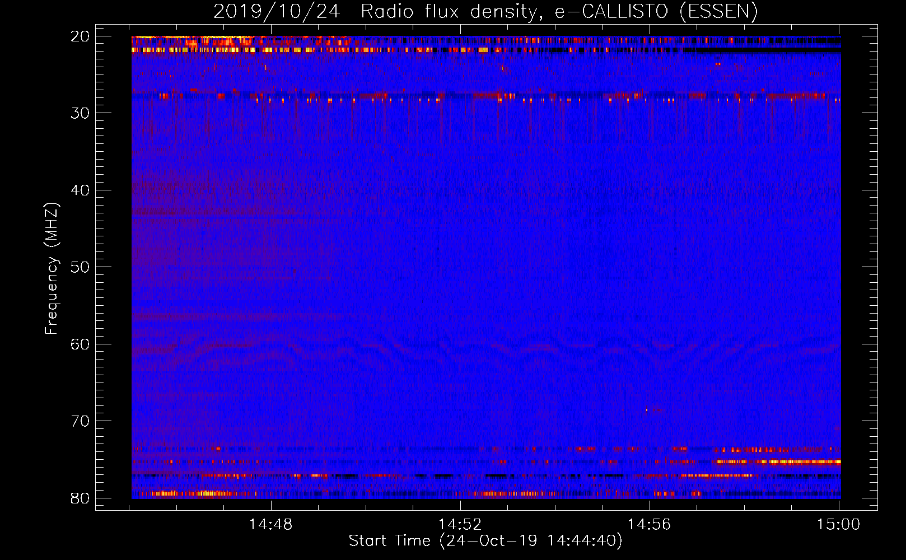Click the 50 frequency tick label
This screenshot has height=560, width=906.
(80, 267)
